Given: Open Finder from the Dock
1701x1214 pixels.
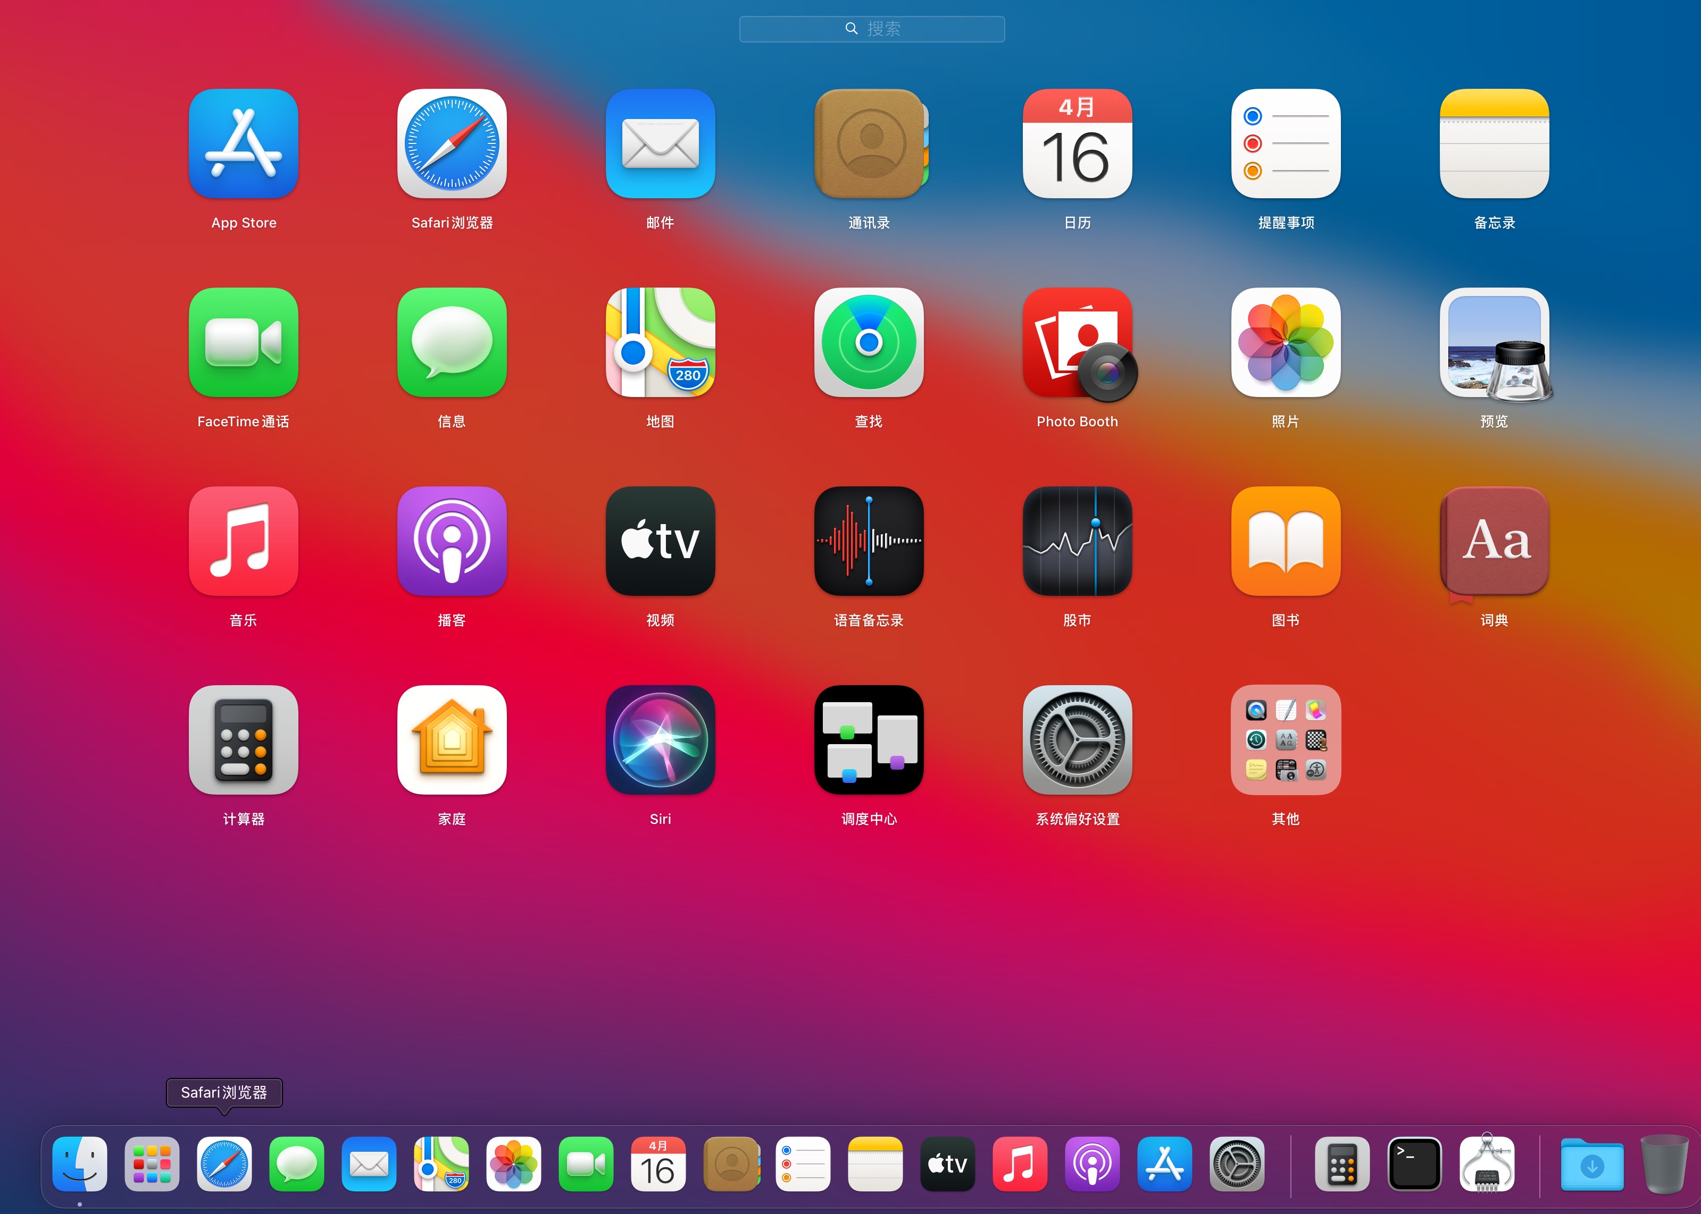Looking at the screenshot, I should click(80, 1164).
